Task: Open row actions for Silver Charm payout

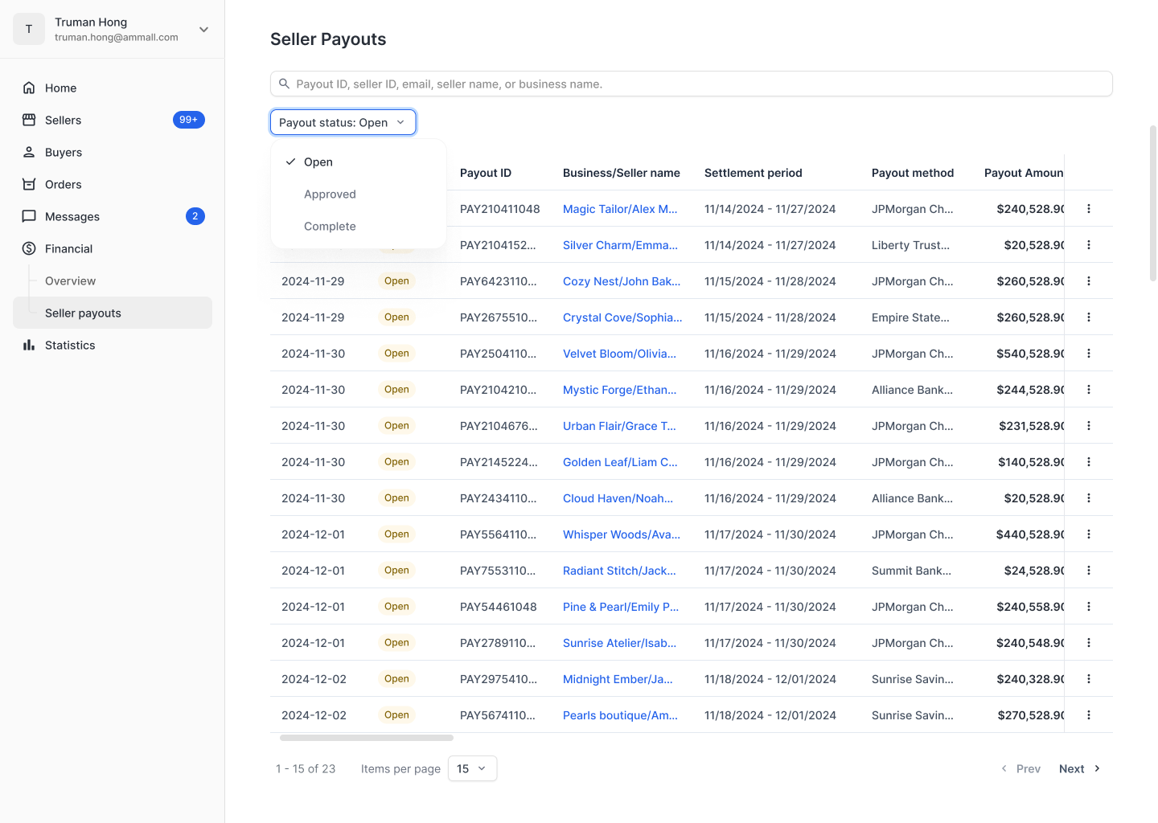Action: tap(1089, 245)
